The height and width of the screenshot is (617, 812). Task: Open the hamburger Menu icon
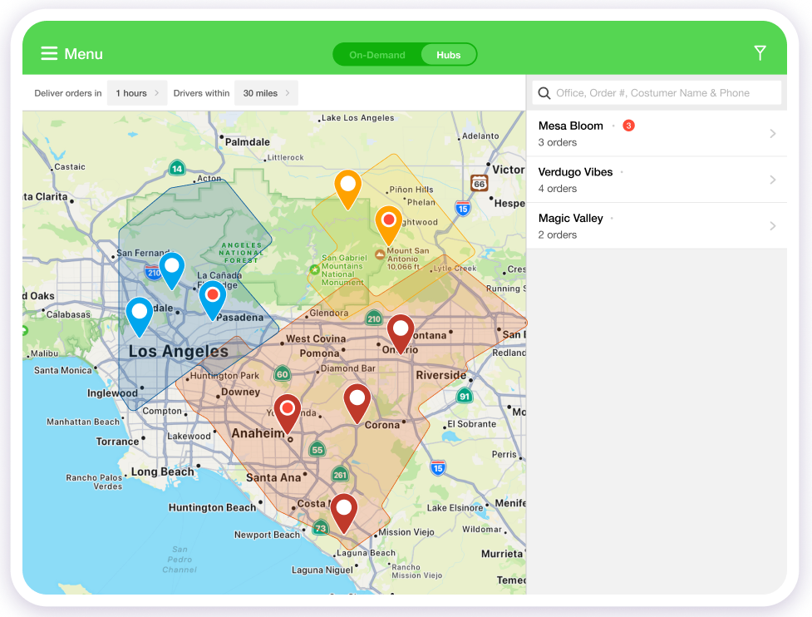49,54
